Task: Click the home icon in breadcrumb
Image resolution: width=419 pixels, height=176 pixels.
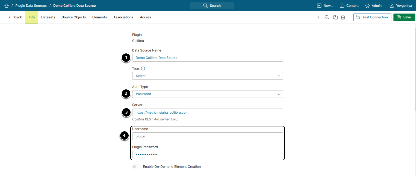Action: point(7,6)
